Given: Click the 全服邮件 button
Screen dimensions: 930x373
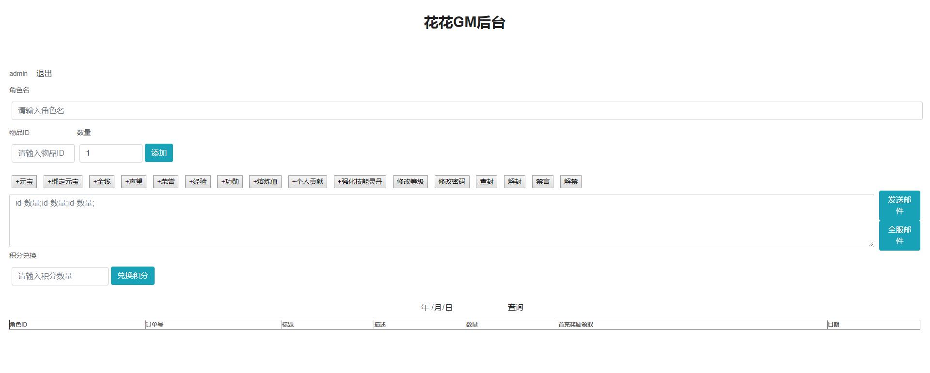Looking at the screenshot, I should click(x=899, y=235).
